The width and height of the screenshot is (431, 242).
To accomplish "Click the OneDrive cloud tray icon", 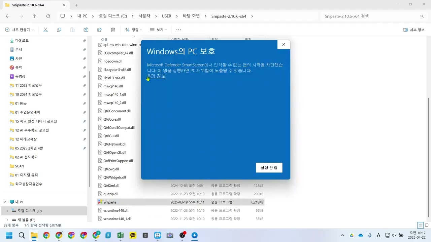I will [x=361, y=235].
